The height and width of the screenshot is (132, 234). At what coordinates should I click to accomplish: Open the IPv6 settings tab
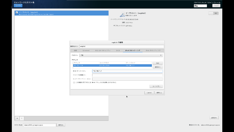153,50
